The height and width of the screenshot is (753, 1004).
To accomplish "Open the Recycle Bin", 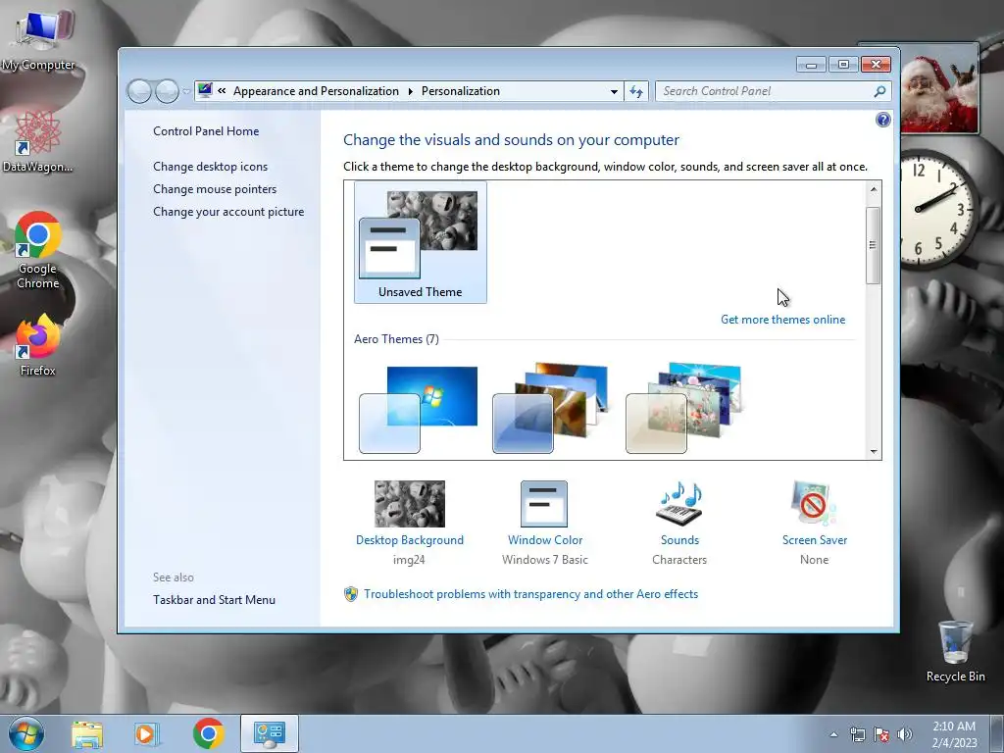I will point(955,651).
